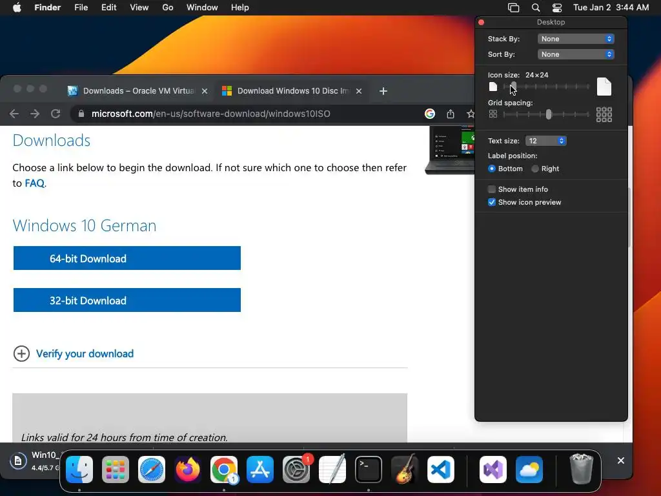Open the Trash in the Dock
Screen dimensions: 661x496
[582, 470]
